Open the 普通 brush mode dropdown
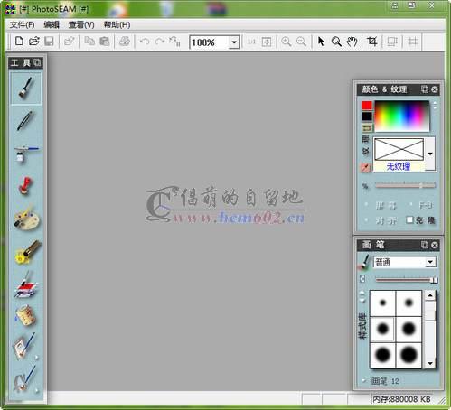 430,262
